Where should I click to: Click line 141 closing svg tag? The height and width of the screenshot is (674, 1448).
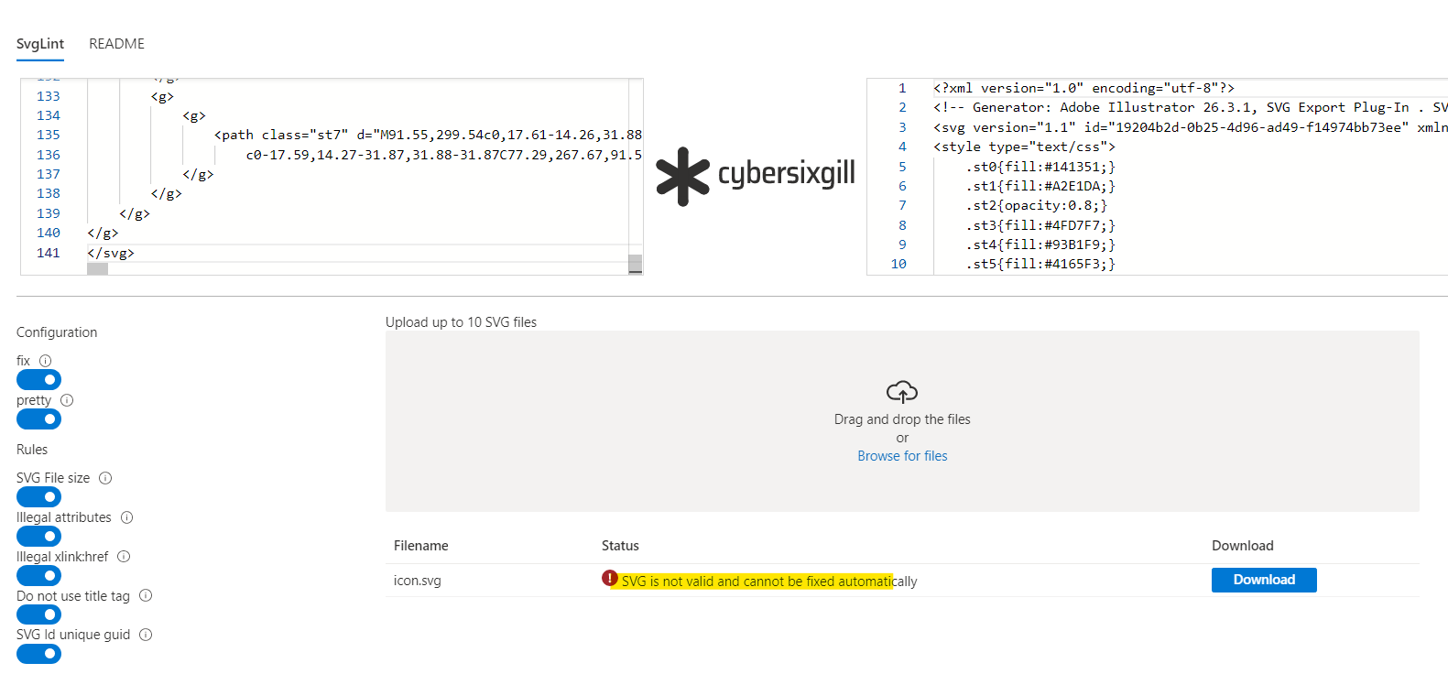coord(111,253)
